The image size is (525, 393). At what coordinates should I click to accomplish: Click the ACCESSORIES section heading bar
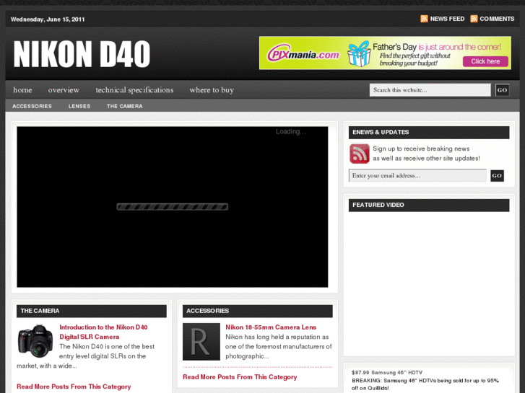[x=258, y=311]
